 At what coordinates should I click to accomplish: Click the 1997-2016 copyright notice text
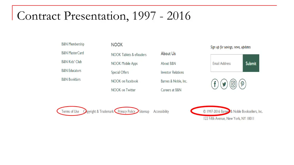[233, 111]
